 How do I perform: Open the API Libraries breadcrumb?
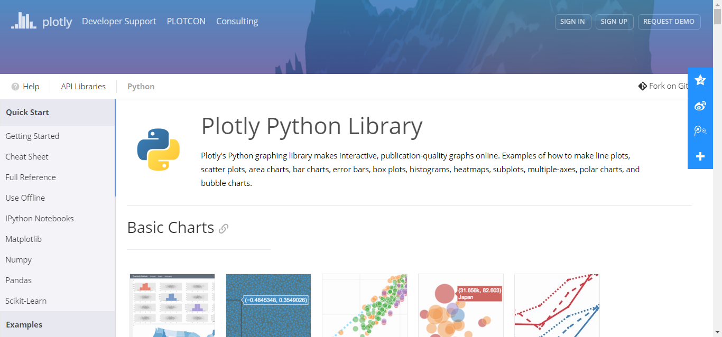(83, 86)
